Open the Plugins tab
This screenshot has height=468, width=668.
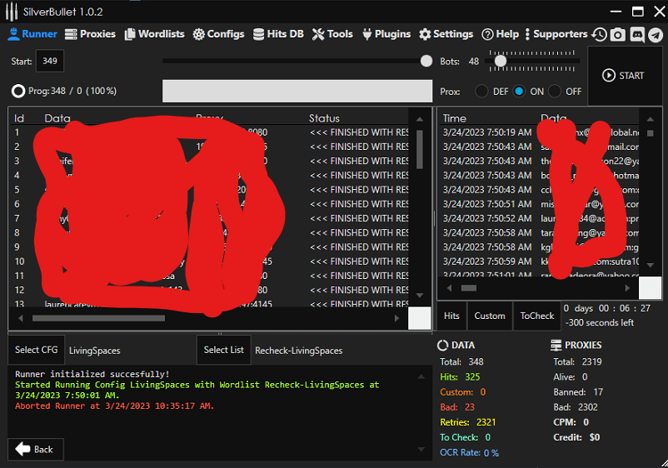(x=386, y=34)
